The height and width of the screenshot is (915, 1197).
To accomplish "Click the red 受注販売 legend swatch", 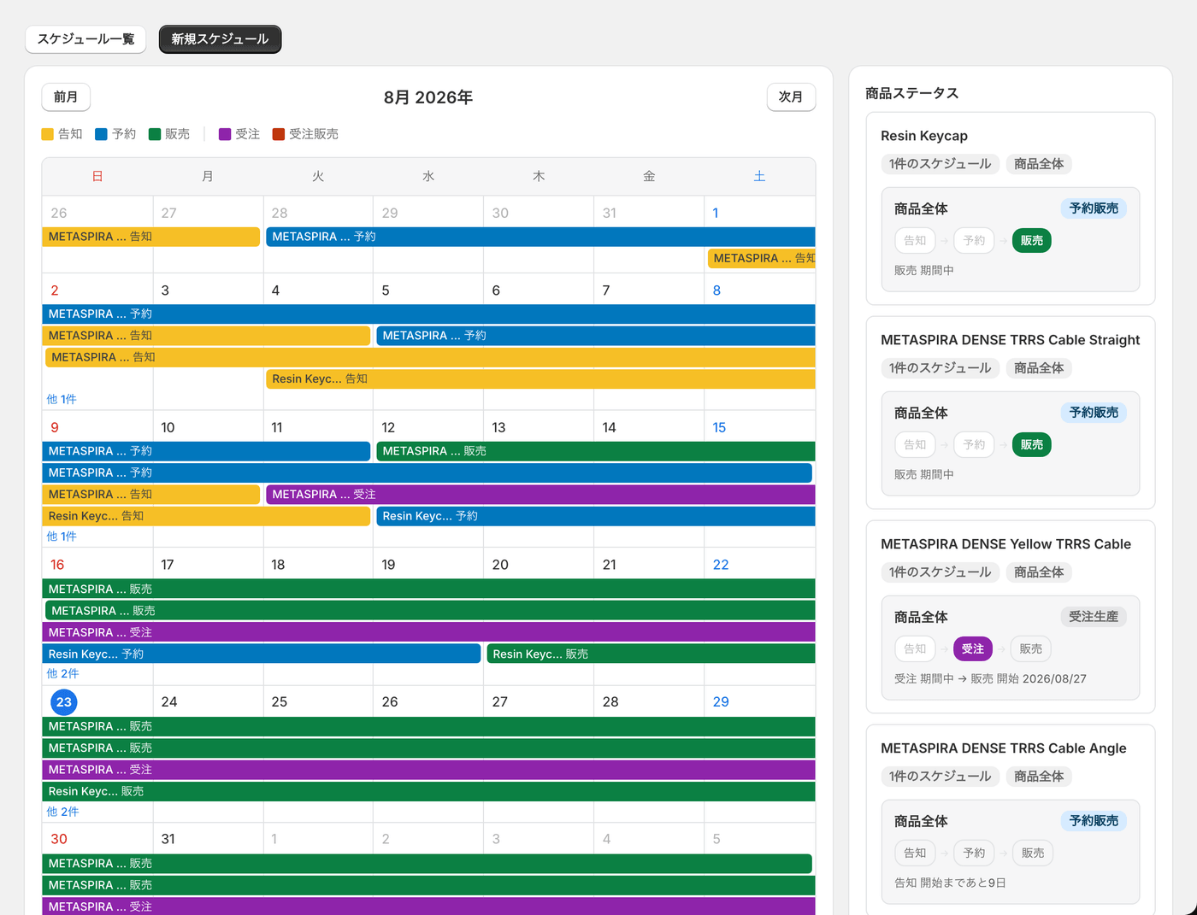I will [279, 134].
